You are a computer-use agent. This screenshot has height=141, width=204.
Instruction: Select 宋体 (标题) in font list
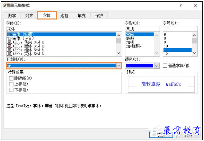(x=61, y=34)
